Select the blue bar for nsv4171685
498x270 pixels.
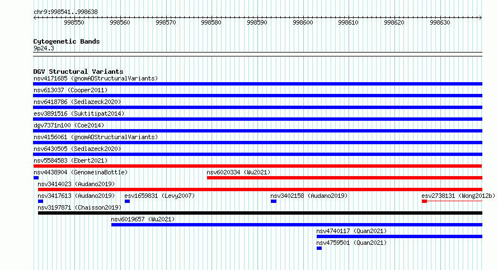pyautogui.click(x=257, y=84)
